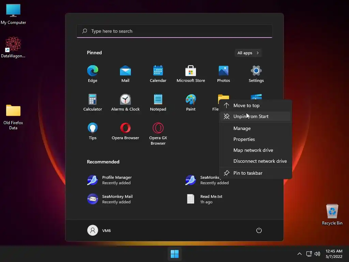349x262 pixels.
Task: Launch Notepad from pinned apps
Action: pos(158,102)
